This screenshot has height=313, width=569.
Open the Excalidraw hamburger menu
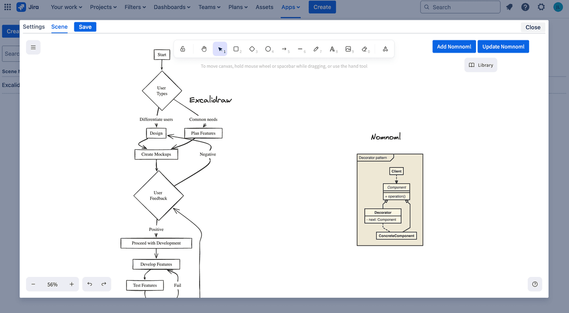[x=33, y=47]
